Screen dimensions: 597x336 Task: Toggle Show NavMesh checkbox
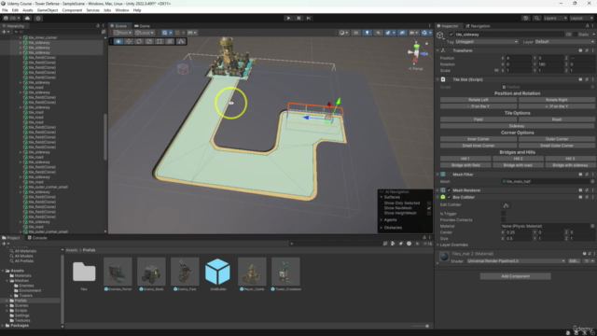click(429, 208)
